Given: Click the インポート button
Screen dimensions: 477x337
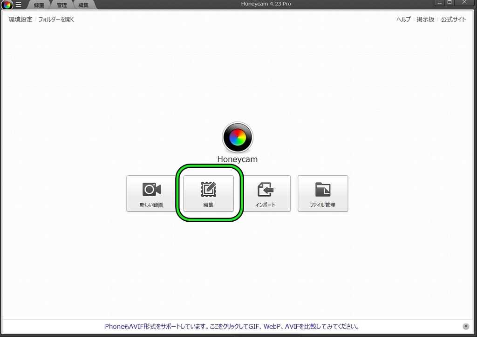Looking at the screenshot, I should coord(266,193).
